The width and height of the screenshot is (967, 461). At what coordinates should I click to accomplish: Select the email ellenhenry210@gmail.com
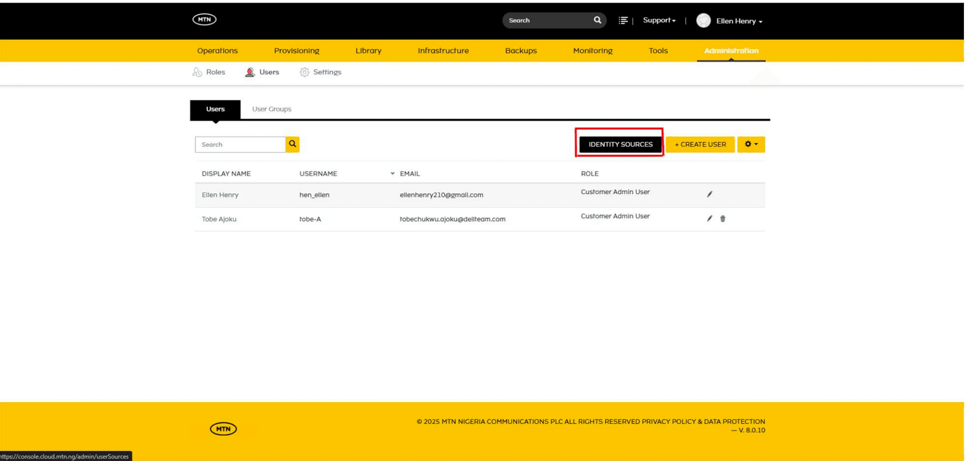click(x=443, y=195)
